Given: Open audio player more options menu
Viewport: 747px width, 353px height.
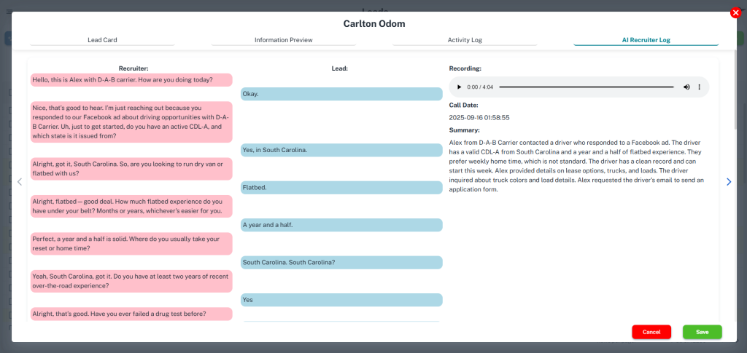Looking at the screenshot, I should pos(699,87).
